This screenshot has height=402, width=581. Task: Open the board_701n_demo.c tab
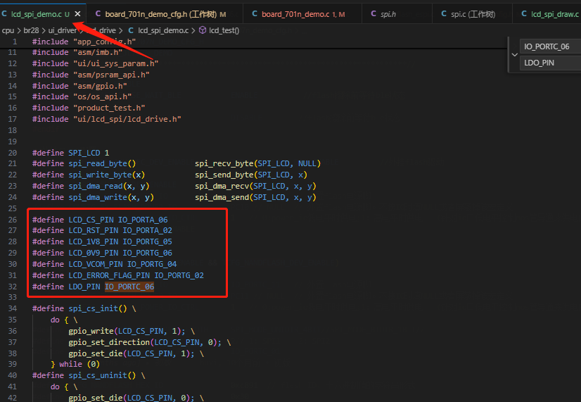point(302,14)
